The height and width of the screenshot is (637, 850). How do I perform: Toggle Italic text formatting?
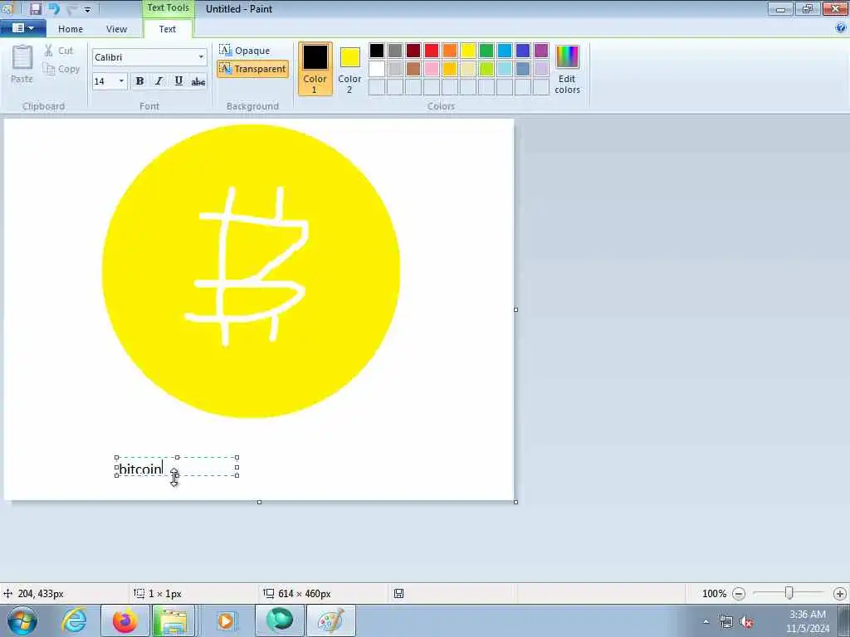pyautogui.click(x=159, y=81)
